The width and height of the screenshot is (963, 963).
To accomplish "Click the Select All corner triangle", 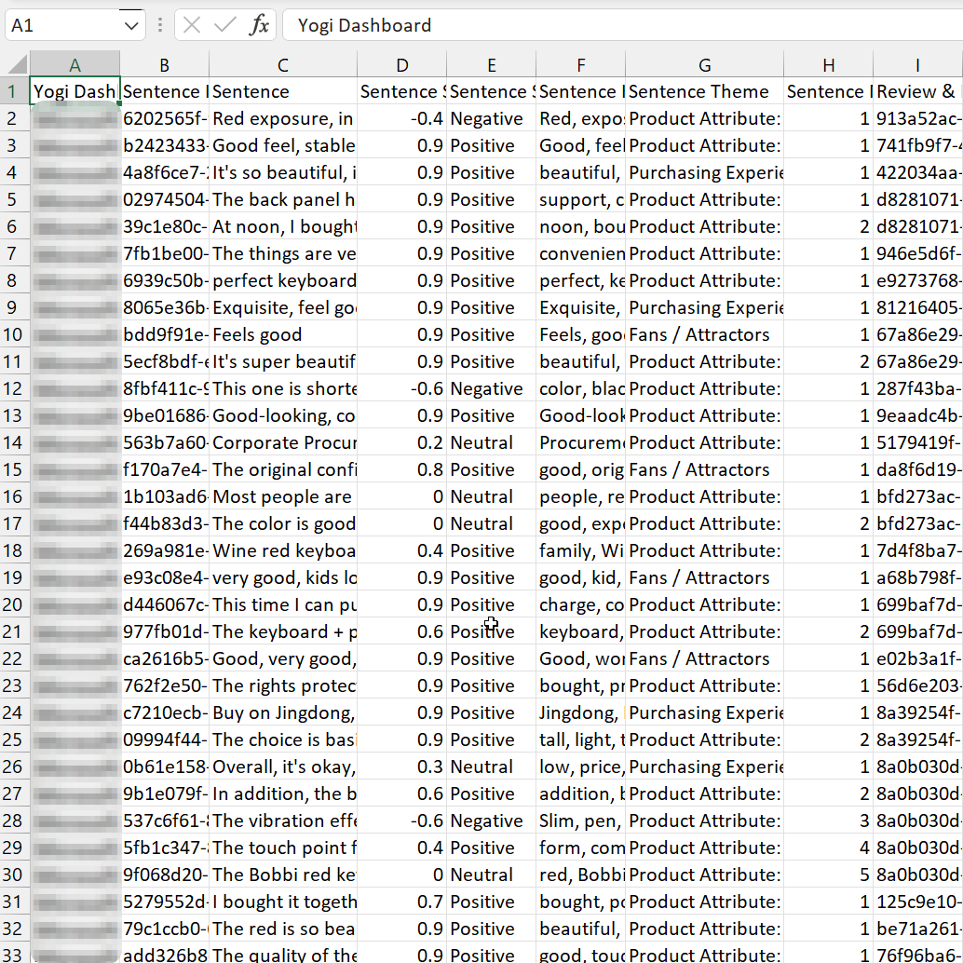I will point(15,64).
